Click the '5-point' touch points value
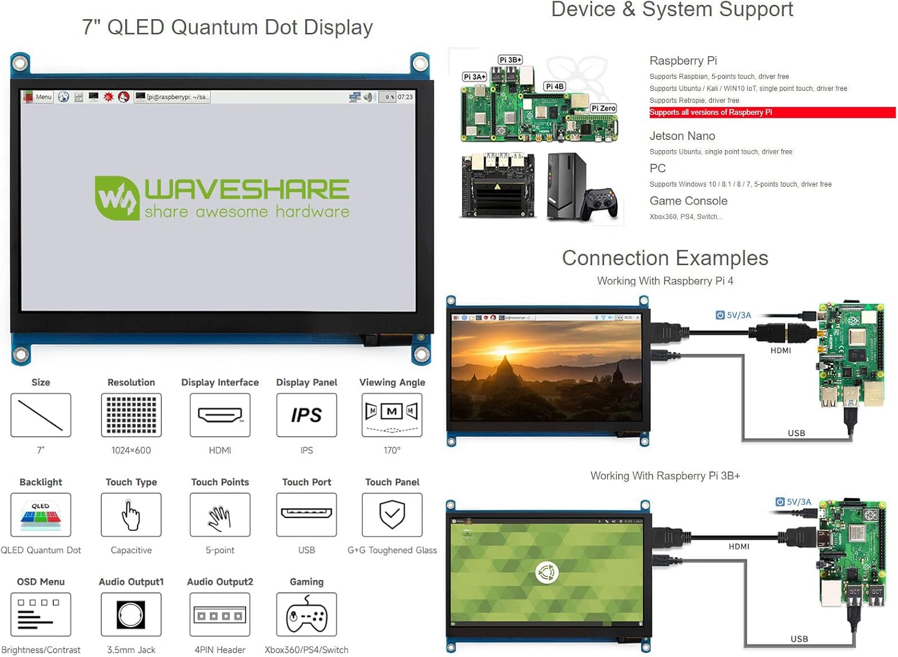Screen dimensions: 898x657 [220, 550]
